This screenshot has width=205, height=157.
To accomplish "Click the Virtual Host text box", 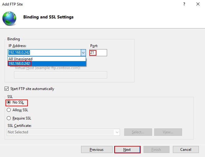I will tap(61, 75).
